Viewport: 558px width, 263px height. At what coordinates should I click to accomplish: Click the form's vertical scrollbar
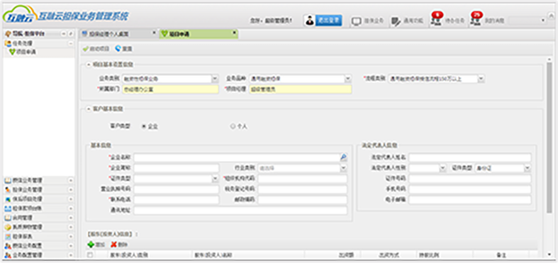[549, 139]
